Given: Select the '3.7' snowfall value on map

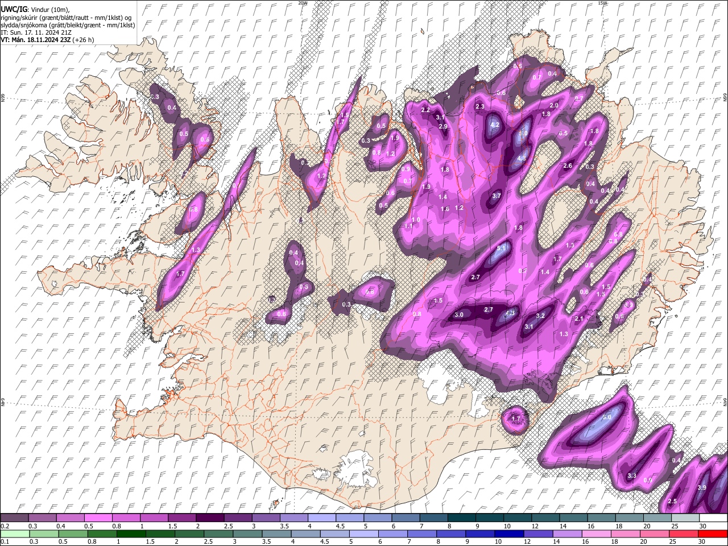Looking at the screenshot, I should 496,196.
